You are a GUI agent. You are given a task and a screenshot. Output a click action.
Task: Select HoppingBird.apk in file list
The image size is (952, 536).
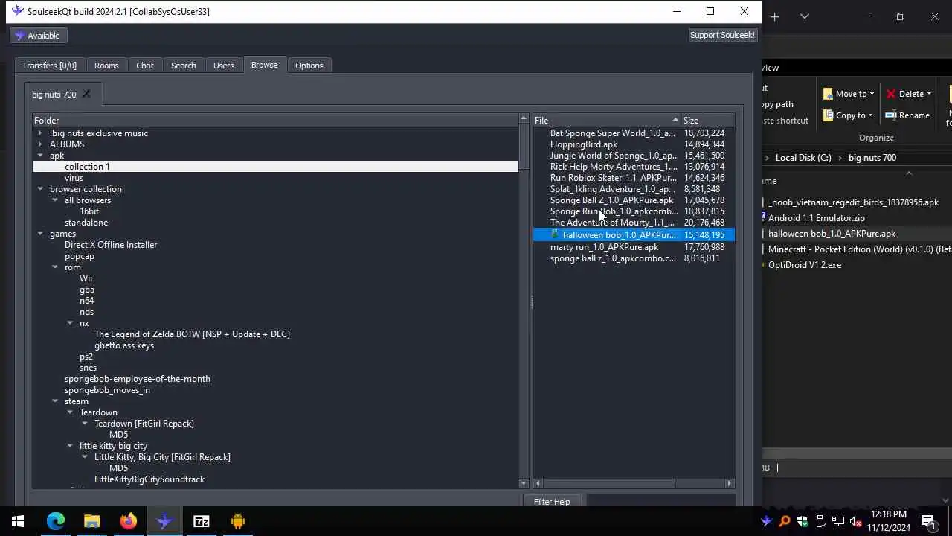point(584,144)
